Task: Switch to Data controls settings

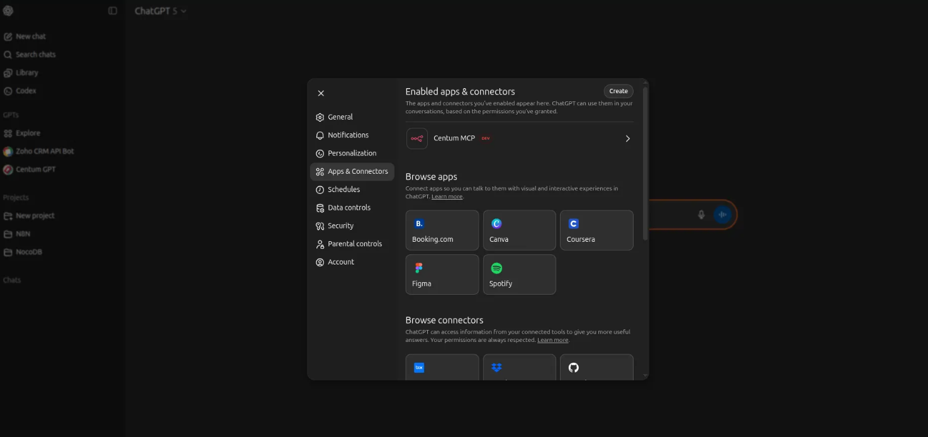Action: click(349, 208)
